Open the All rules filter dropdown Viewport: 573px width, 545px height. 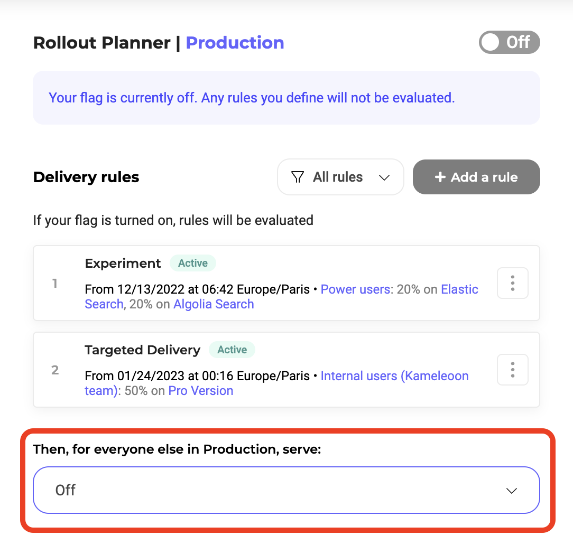point(340,177)
